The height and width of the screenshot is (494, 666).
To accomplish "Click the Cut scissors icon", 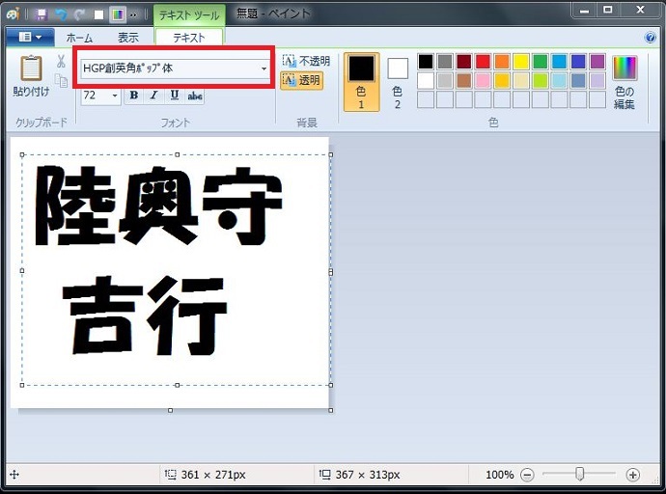I will [x=61, y=62].
